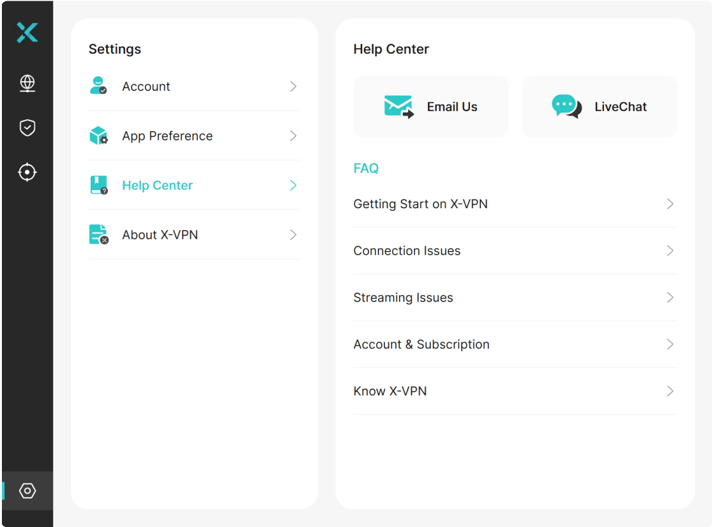
Task: Click the FAQ heading
Action: coord(366,168)
